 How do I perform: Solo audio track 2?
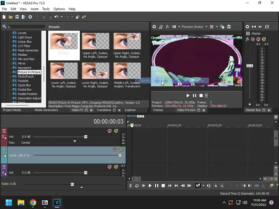tap(116, 131)
